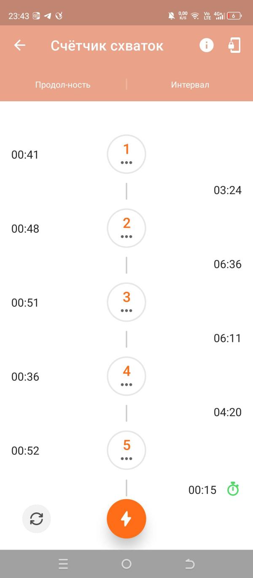This screenshot has width=253, height=578.
Task: Open Android recent apps menu button
Action: coord(63,564)
